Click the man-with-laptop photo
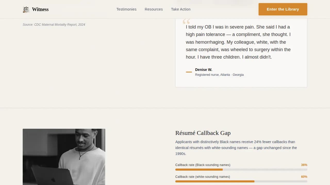330x185 pixels. click(64, 157)
